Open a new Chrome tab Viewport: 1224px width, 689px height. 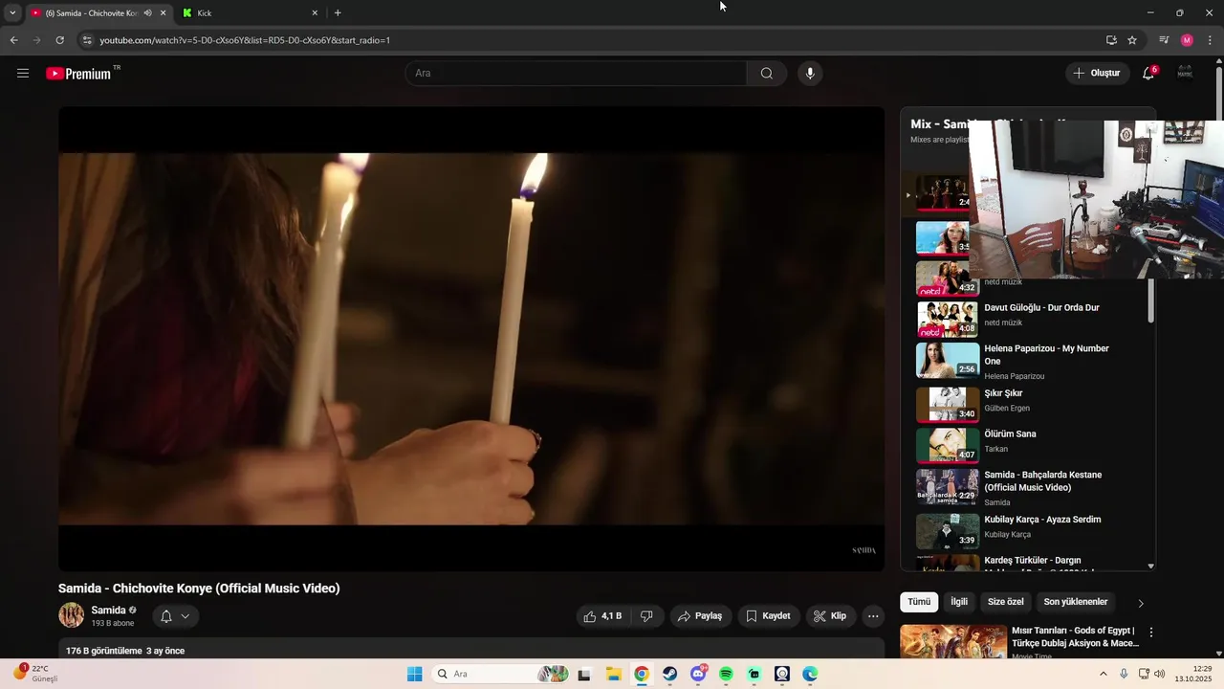click(338, 13)
